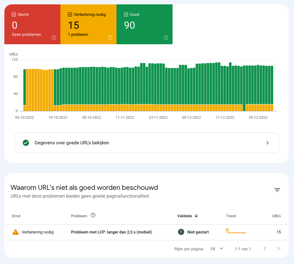Image resolution: width=294 pixels, height=264 pixels.
Task: Click 30-10-2022 date axis label
Action: pos(92,118)
